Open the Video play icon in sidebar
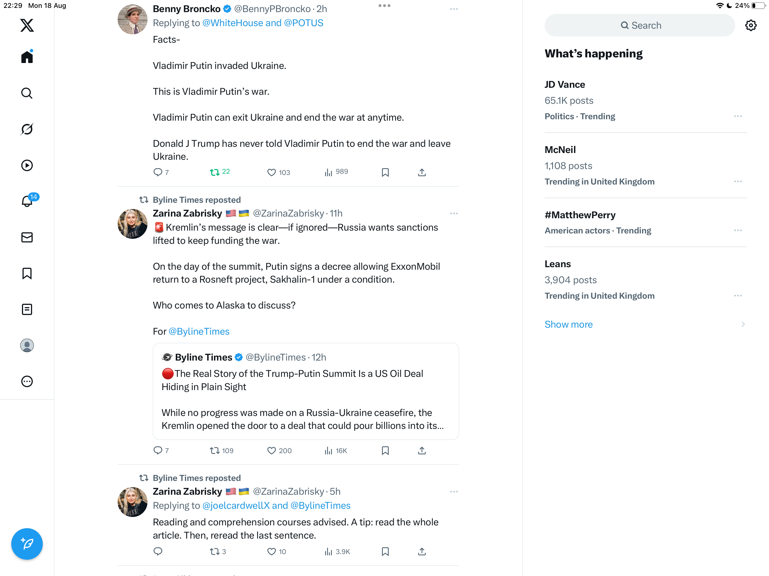The height and width of the screenshot is (576, 769). pyautogui.click(x=27, y=165)
